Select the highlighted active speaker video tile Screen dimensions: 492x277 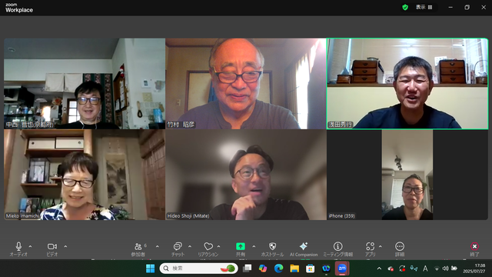407,84
